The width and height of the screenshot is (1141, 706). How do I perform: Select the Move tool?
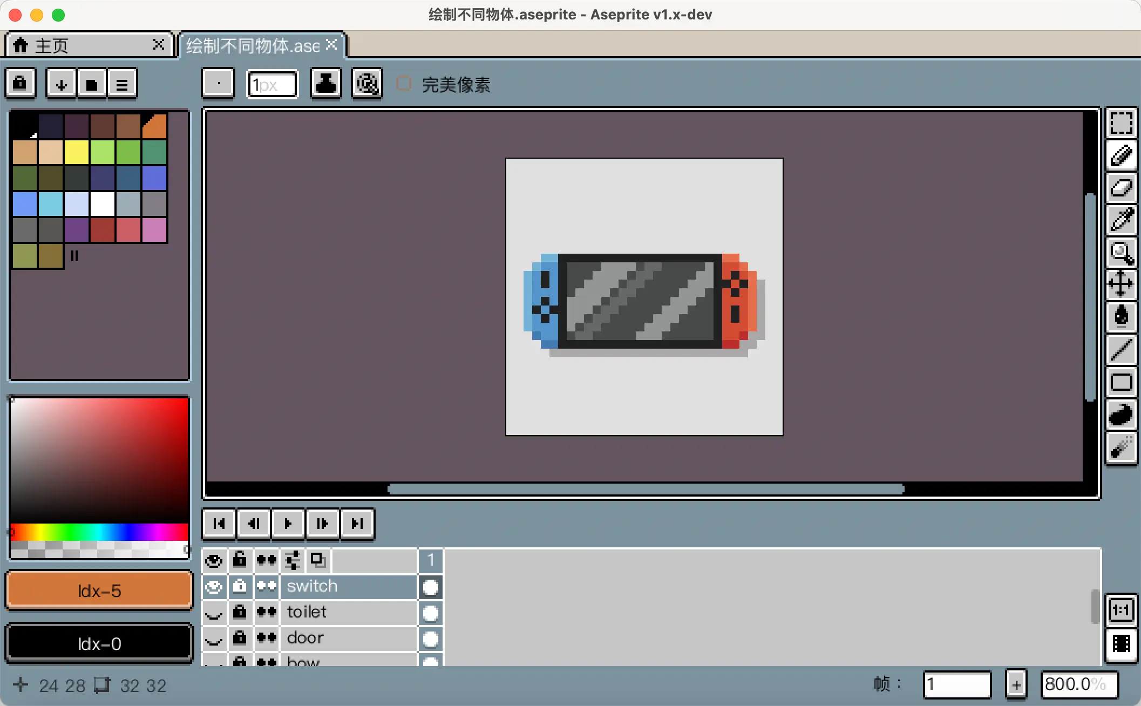[1121, 284]
